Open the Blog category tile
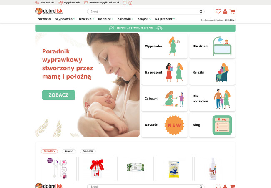This screenshot has height=188, width=271. pos(212,125)
